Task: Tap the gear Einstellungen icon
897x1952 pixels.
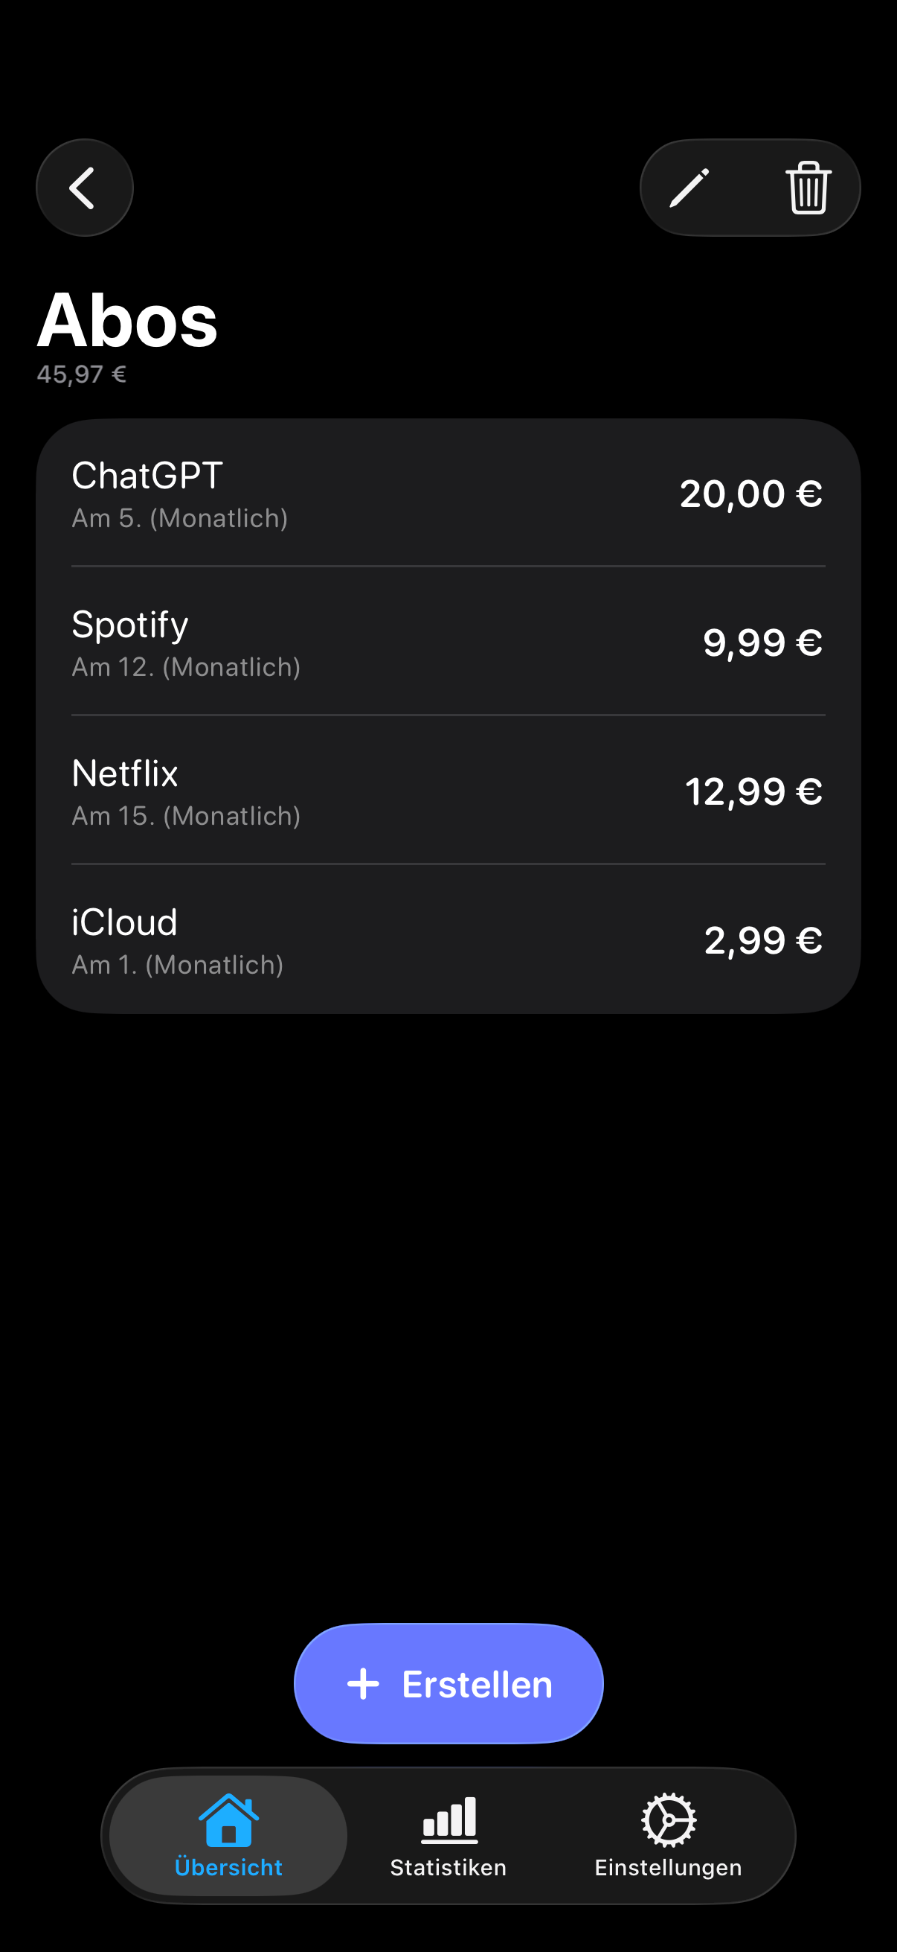Action: point(669,1820)
